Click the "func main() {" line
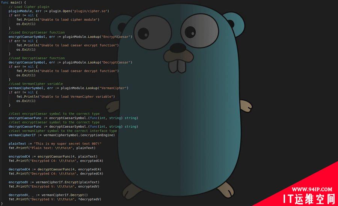Image resolution: width=338 pixels, height=206 pixels. coord(14,3)
